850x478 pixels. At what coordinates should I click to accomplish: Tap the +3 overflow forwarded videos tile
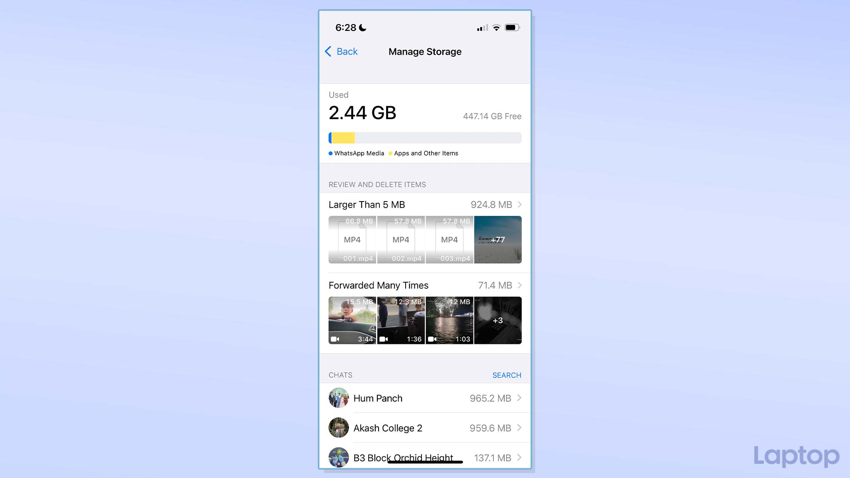(497, 321)
